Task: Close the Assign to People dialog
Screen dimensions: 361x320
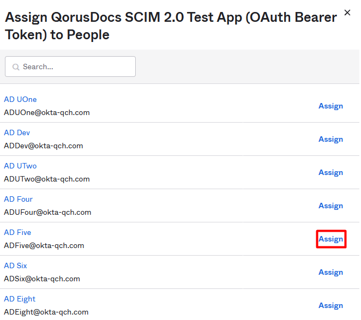Action: pyautogui.click(x=347, y=13)
